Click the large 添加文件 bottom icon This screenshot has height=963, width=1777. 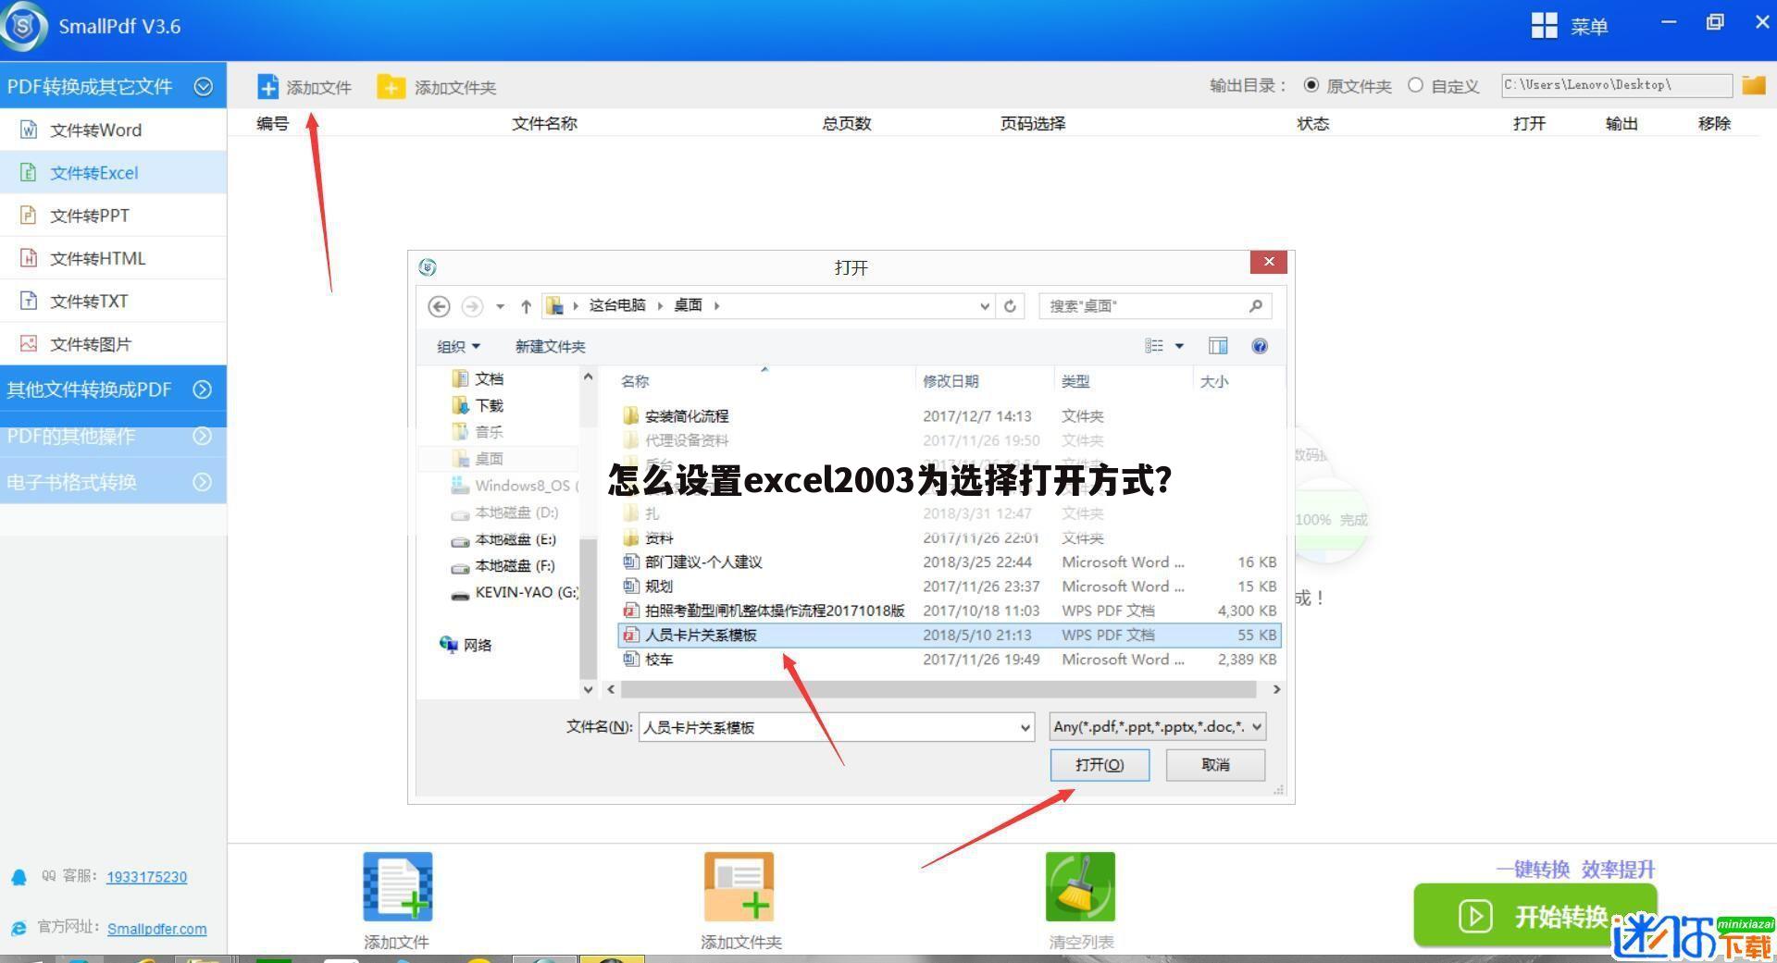pyautogui.click(x=398, y=886)
